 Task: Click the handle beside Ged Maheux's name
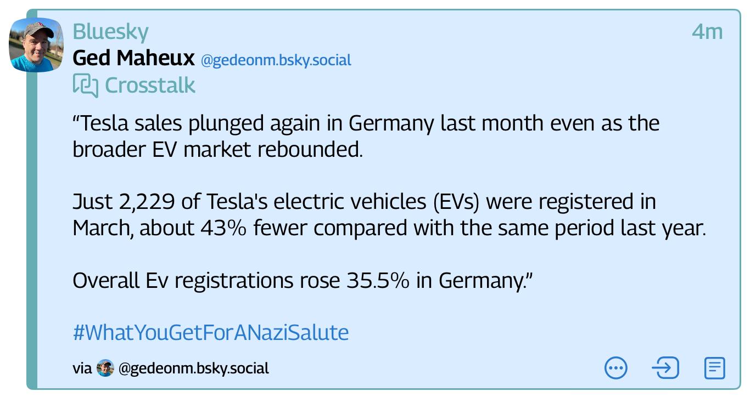[x=276, y=60]
